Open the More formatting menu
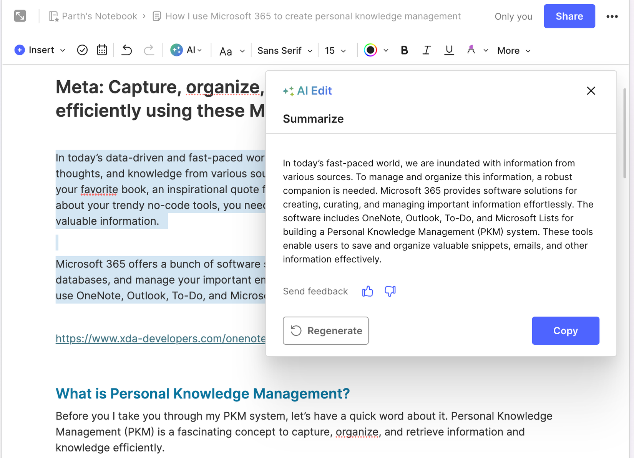The image size is (634, 458). tap(514, 51)
